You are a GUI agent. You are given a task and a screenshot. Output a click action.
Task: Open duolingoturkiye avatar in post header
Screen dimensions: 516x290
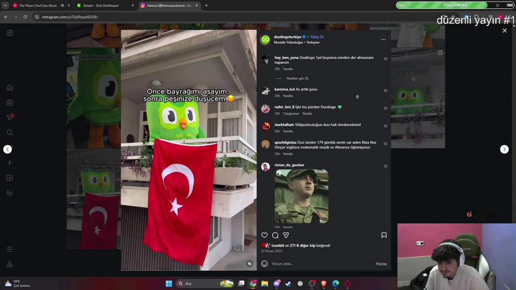coord(265,39)
